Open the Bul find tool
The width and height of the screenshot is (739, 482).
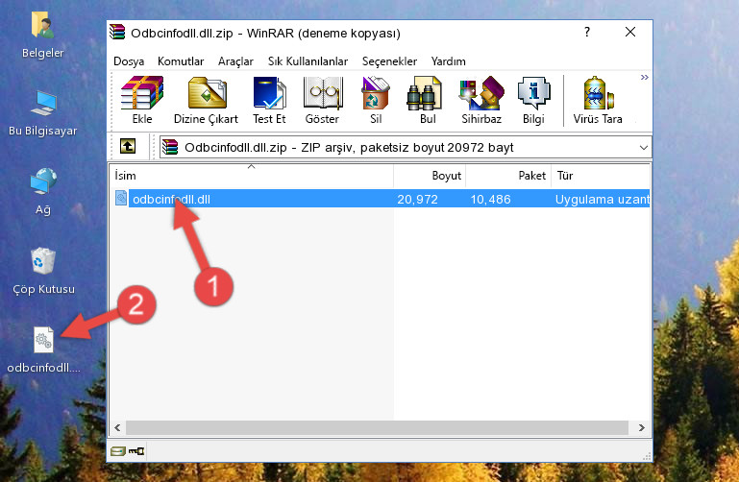pyautogui.click(x=427, y=100)
